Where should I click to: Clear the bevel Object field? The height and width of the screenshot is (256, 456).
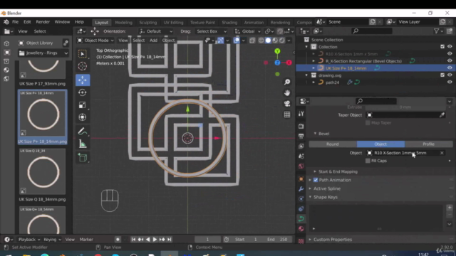[442, 153]
